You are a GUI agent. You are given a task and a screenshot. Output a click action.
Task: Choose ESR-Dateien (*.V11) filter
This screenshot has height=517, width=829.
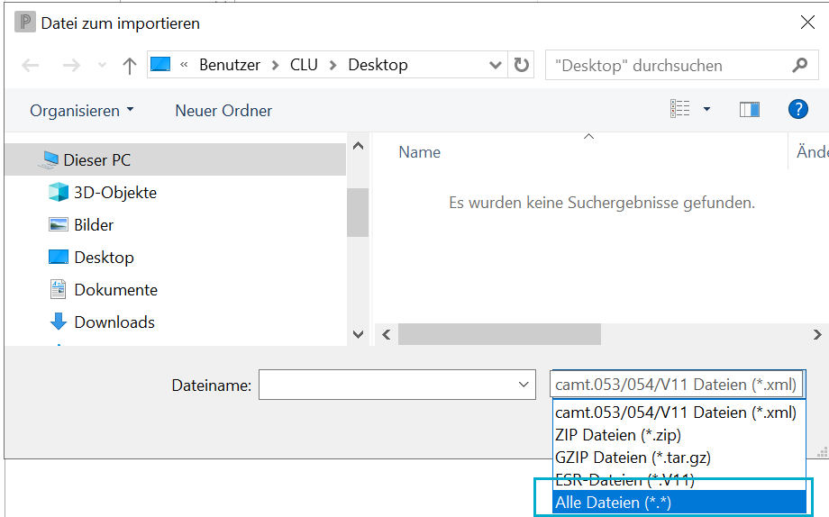point(679,479)
